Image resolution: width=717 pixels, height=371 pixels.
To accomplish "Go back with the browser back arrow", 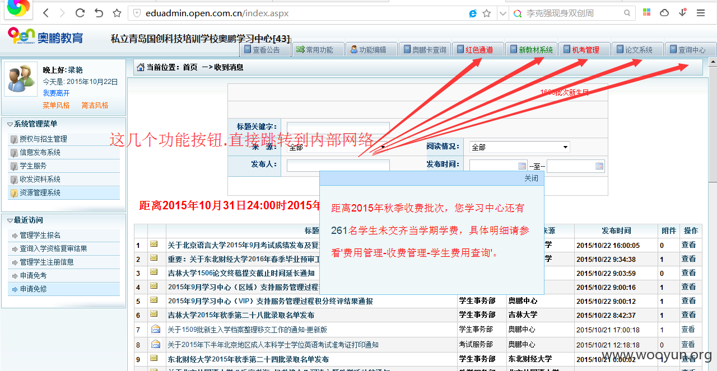I will (46, 13).
